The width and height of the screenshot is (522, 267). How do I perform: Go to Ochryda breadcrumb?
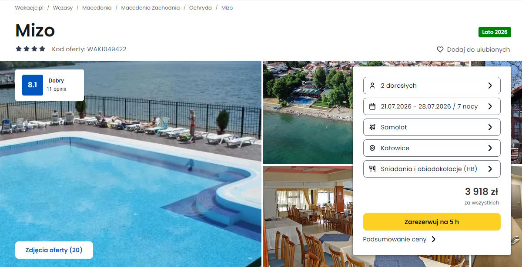(x=201, y=8)
